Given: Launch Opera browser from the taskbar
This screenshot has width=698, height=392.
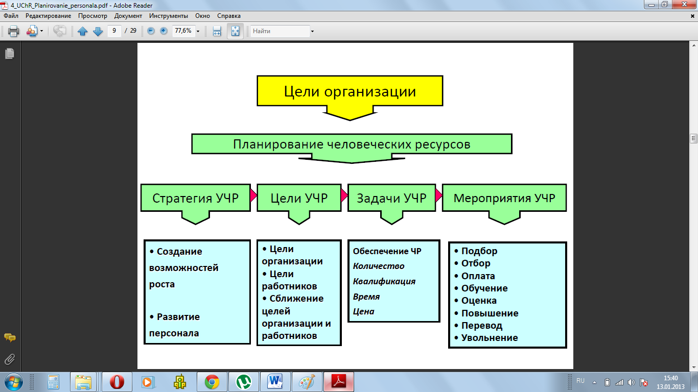Looking at the screenshot, I should [x=117, y=382].
